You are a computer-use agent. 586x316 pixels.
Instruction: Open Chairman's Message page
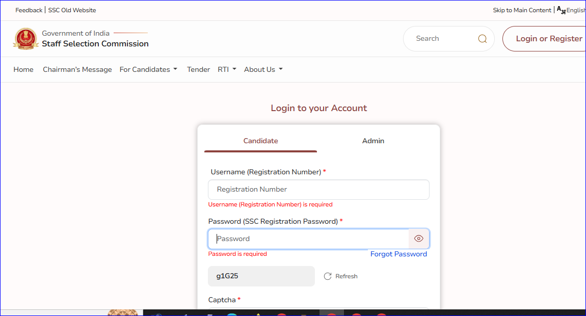pyautogui.click(x=77, y=69)
